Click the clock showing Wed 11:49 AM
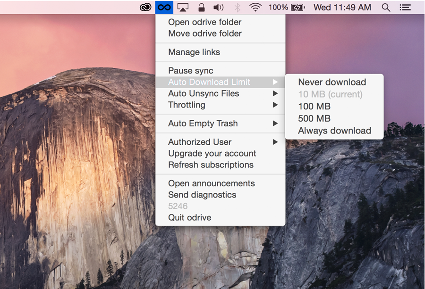 342,7
